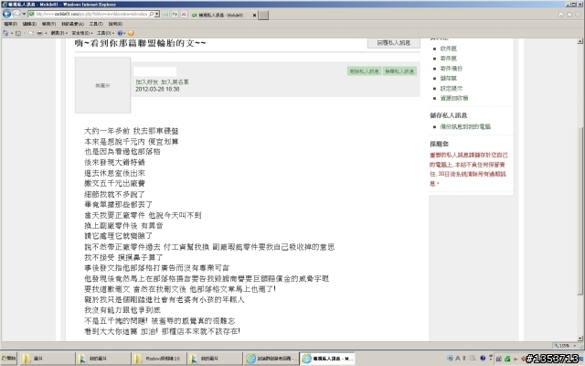This screenshot has height=366, width=585.
Task: Refresh the page with green arrows icon
Action: 175,15
